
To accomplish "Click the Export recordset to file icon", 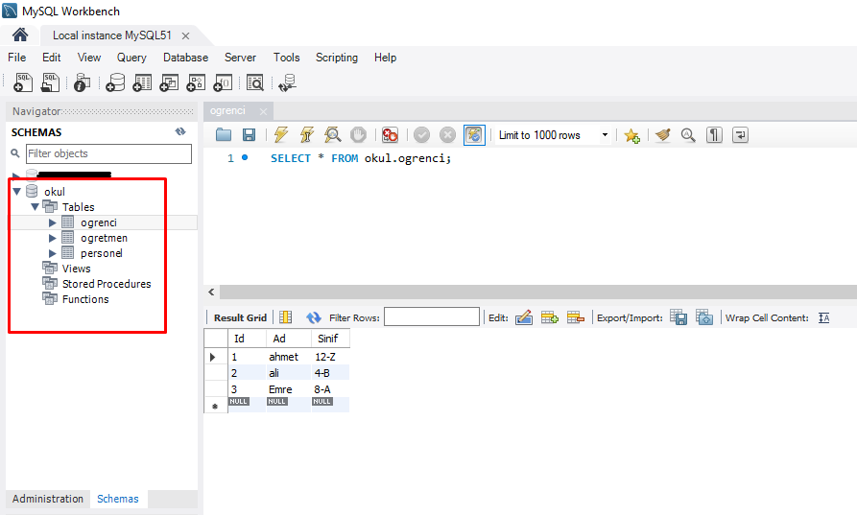I will pos(678,317).
